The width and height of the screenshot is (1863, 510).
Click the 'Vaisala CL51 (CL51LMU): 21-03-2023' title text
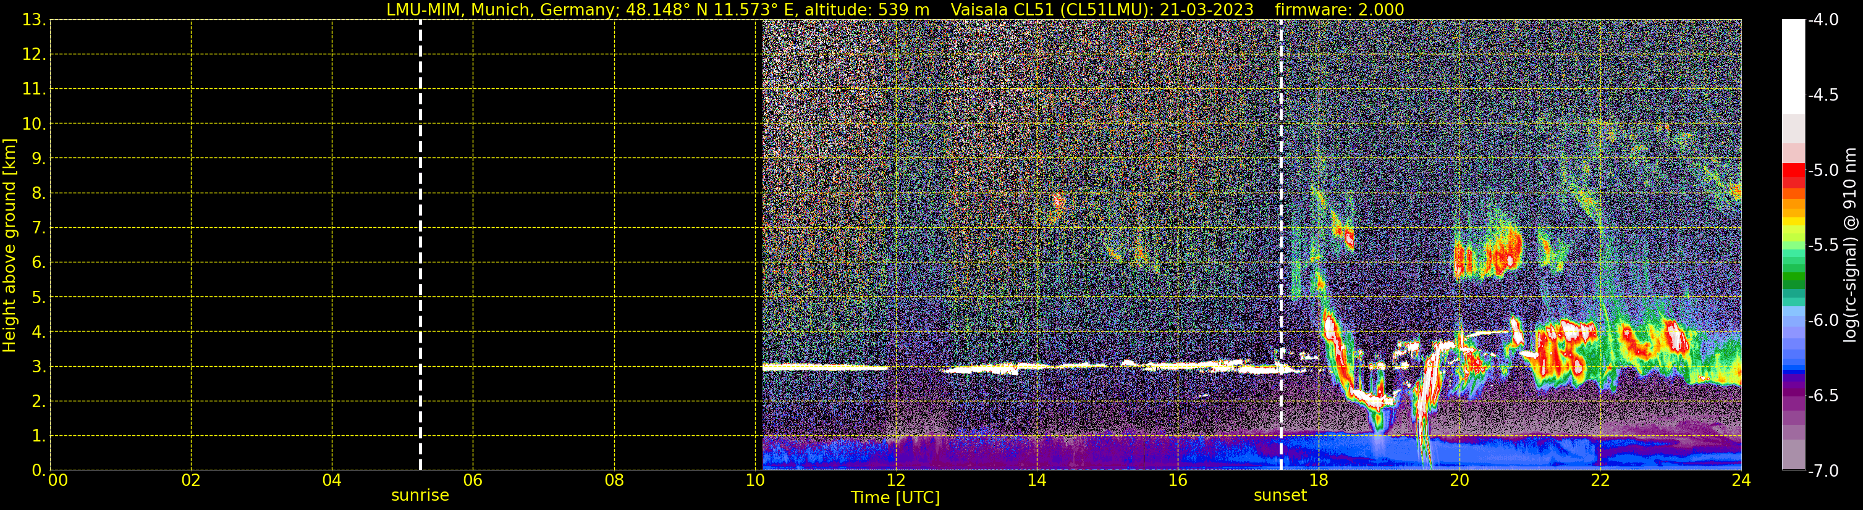tap(1102, 9)
